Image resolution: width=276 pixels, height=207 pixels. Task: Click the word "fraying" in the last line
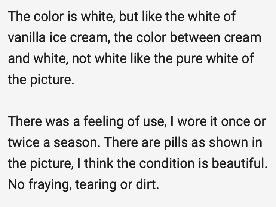click(x=47, y=185)
